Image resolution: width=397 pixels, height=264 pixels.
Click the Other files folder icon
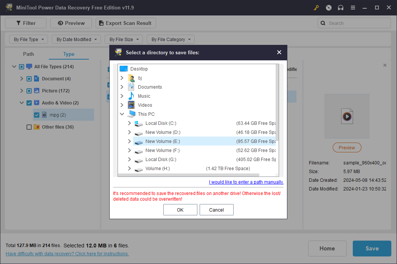37,127
